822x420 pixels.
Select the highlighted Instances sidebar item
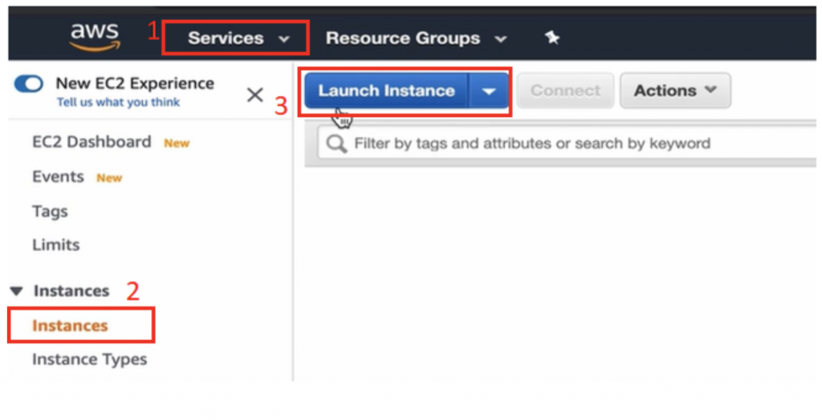(x=70, y=325)
